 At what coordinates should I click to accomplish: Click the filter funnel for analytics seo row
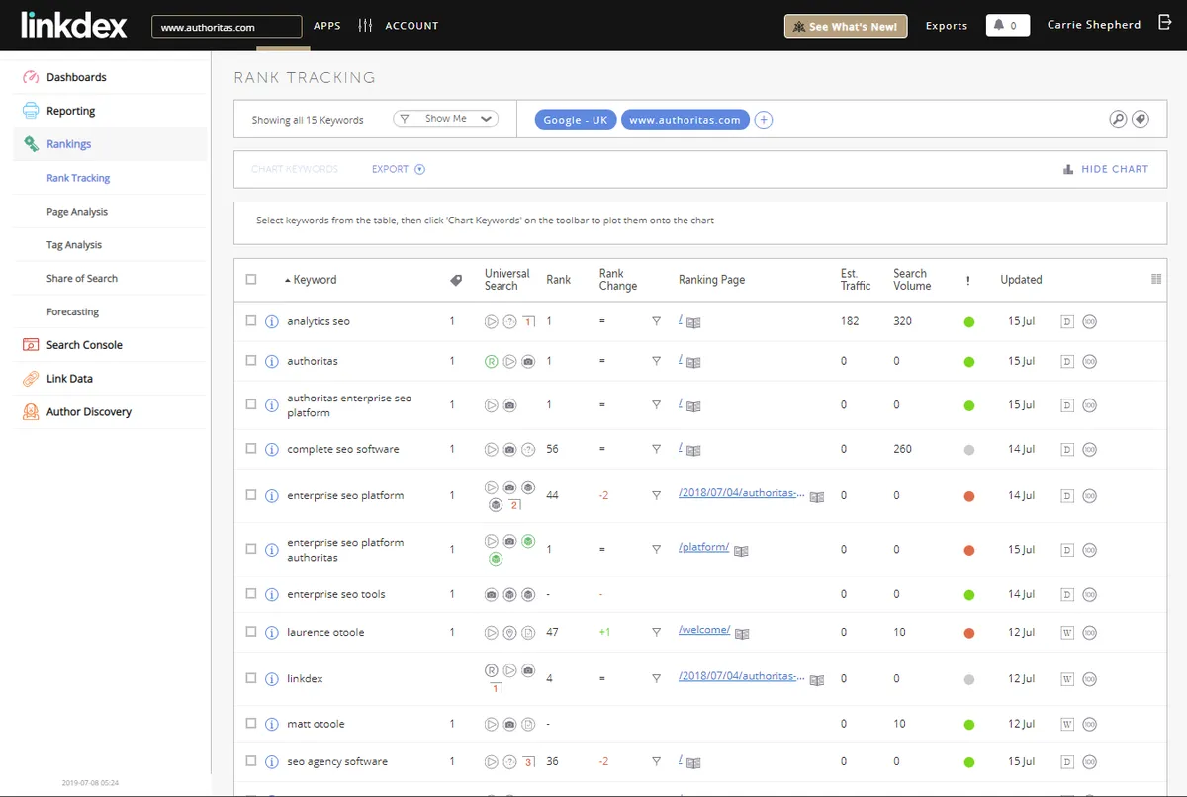click(656, 321)
